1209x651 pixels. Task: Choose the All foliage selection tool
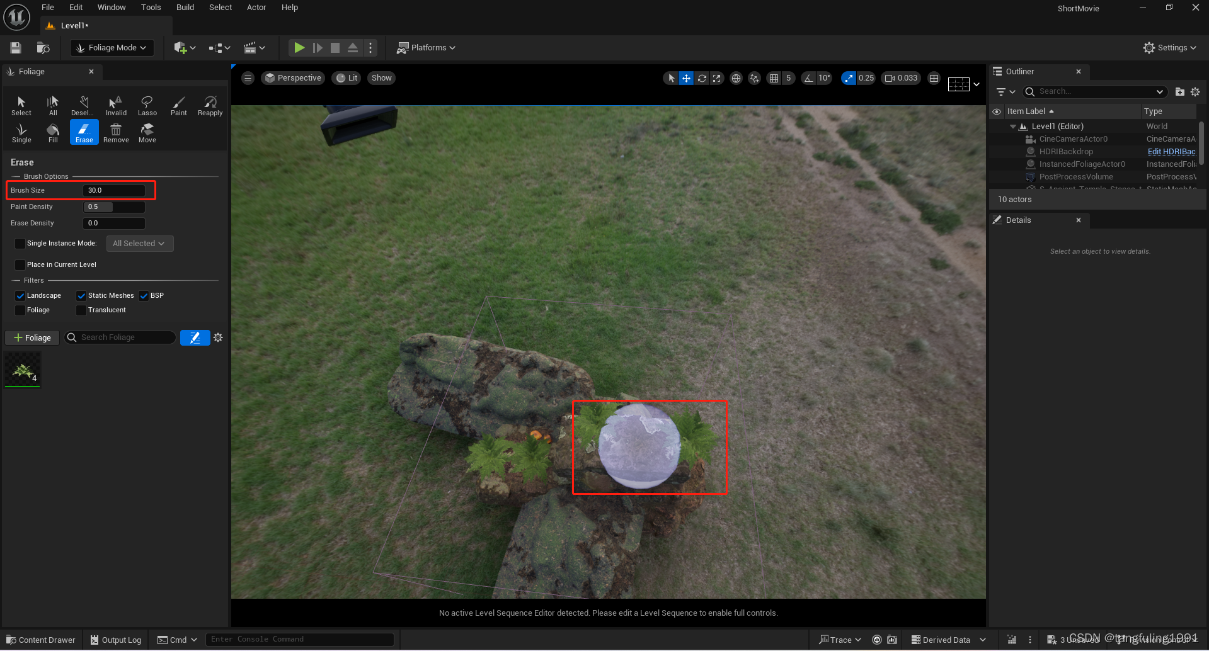[53, 106]
